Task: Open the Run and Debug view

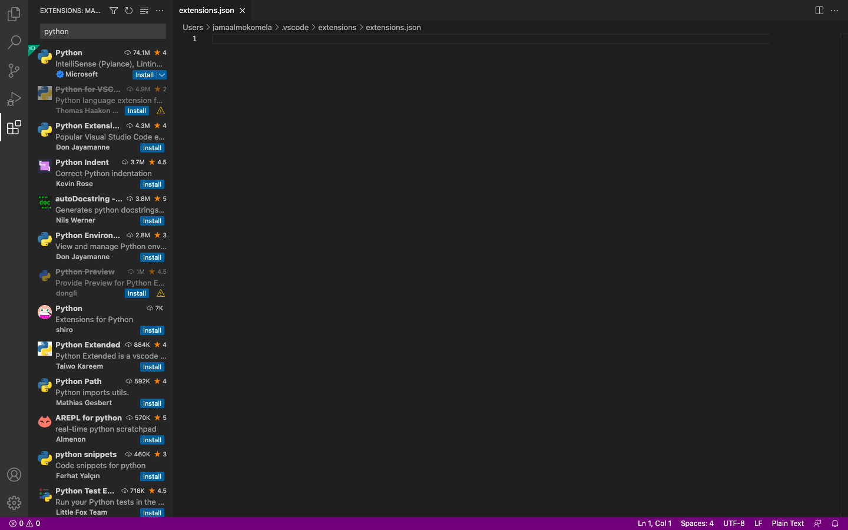Action: point(14,98)
